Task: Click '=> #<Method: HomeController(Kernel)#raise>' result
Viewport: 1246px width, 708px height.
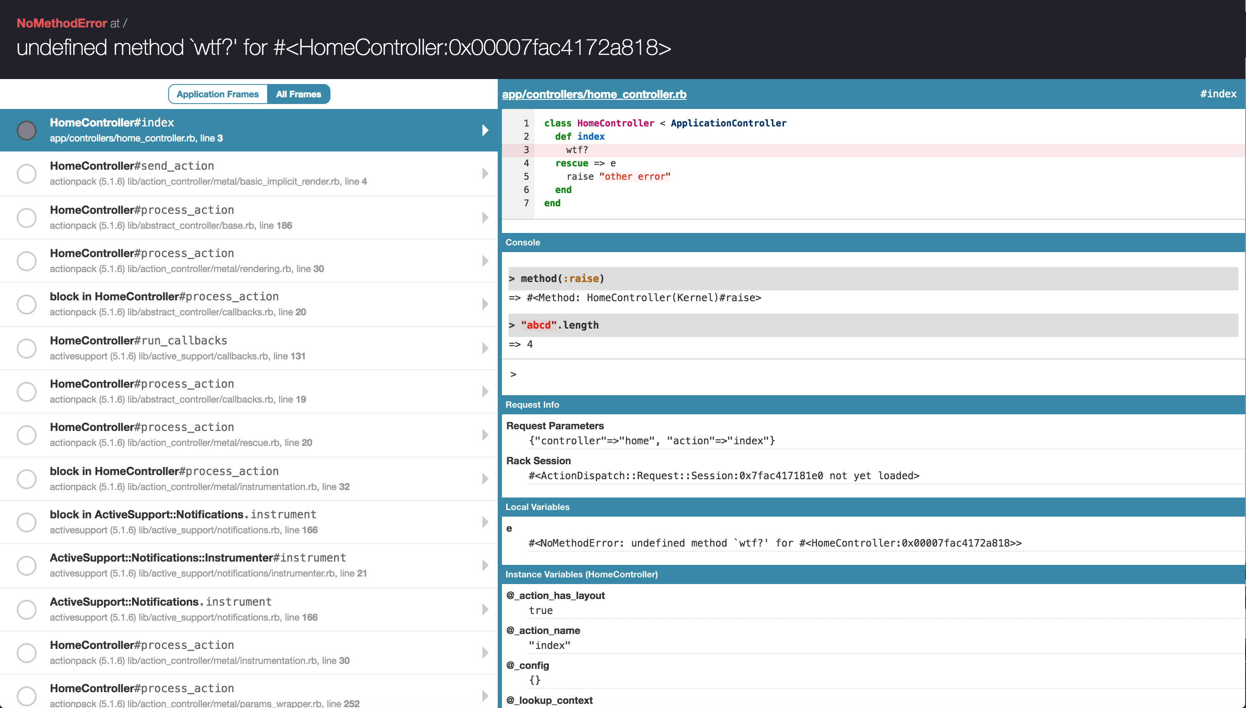Action: pos(635,297)
